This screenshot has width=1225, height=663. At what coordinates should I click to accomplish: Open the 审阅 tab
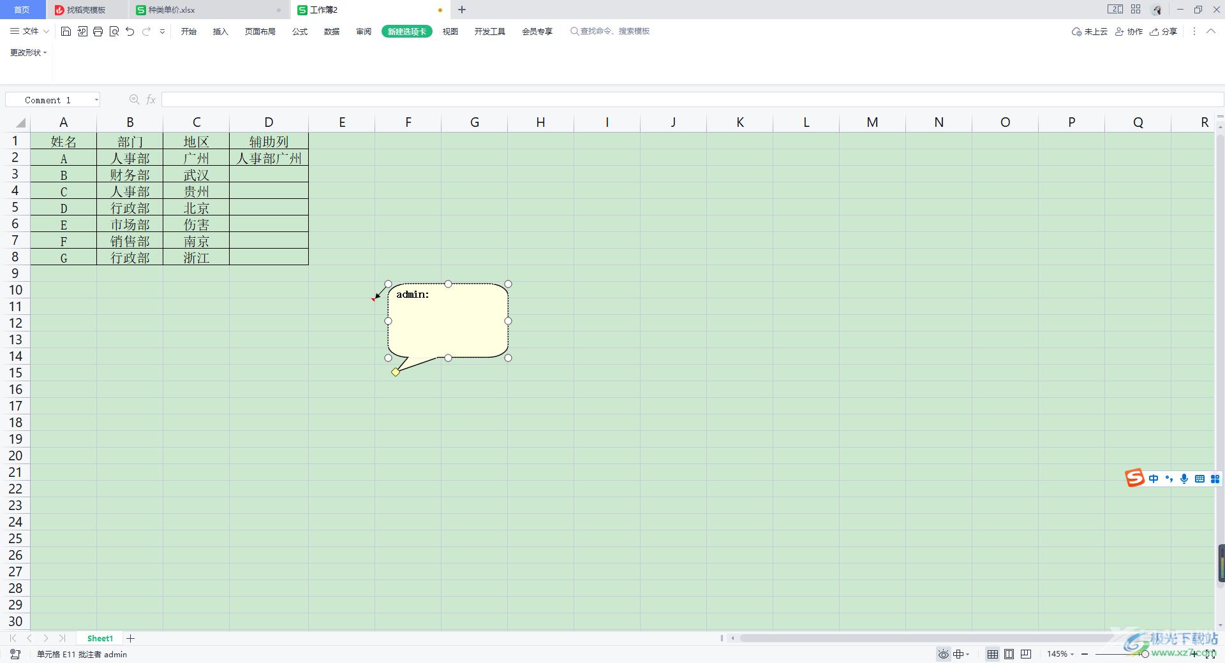point(364,31)
